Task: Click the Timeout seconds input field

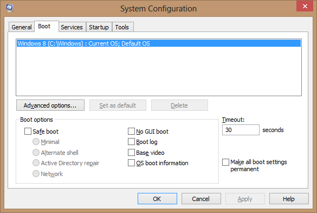Action: (241, 130)
